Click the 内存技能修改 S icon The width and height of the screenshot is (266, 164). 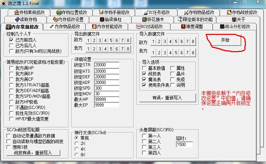tap(94, 26)
